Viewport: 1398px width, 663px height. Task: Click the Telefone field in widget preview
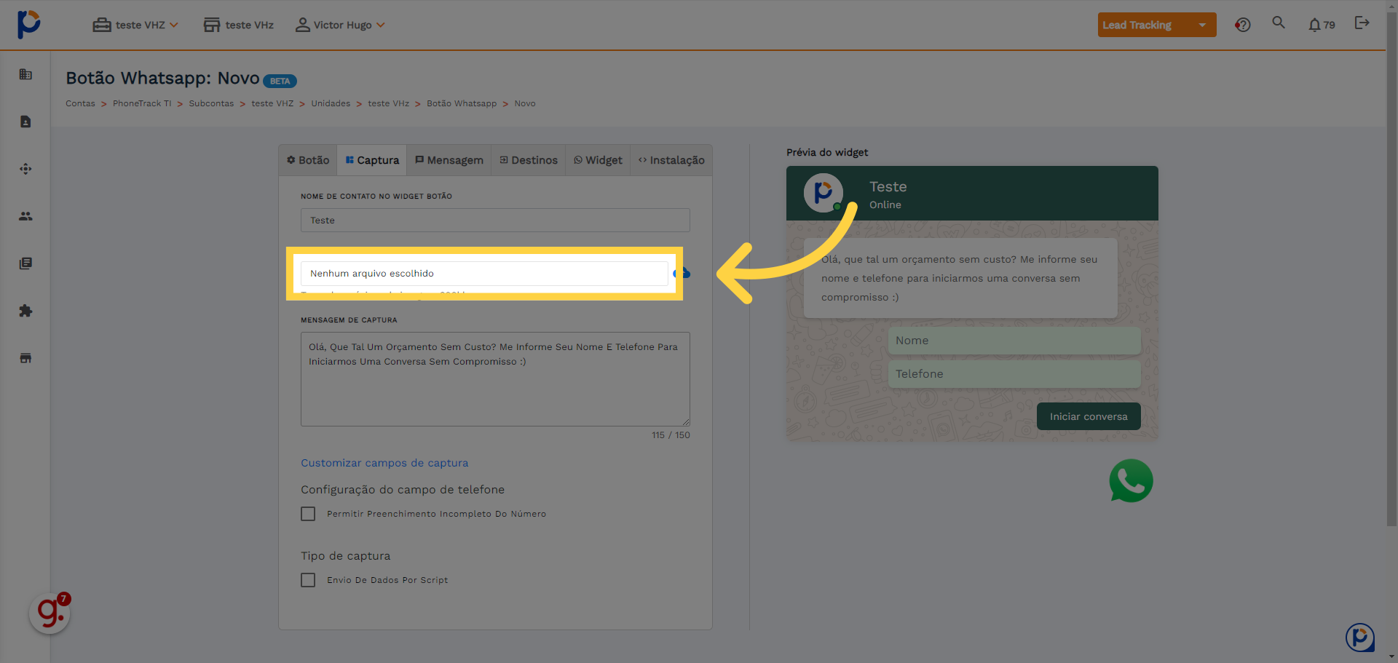tap(1014, 374)
